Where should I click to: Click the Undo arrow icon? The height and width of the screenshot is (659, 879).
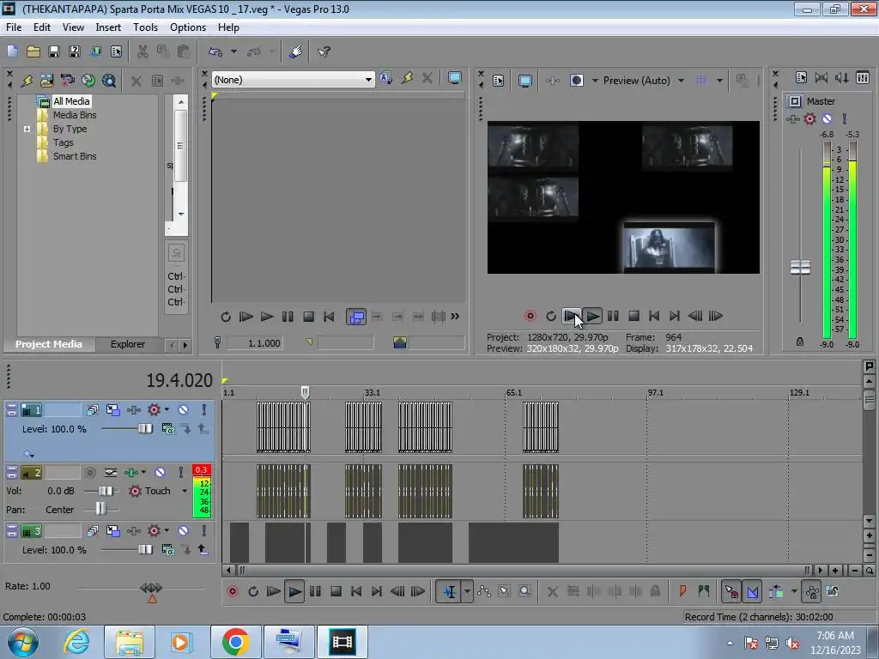[215, 51]
